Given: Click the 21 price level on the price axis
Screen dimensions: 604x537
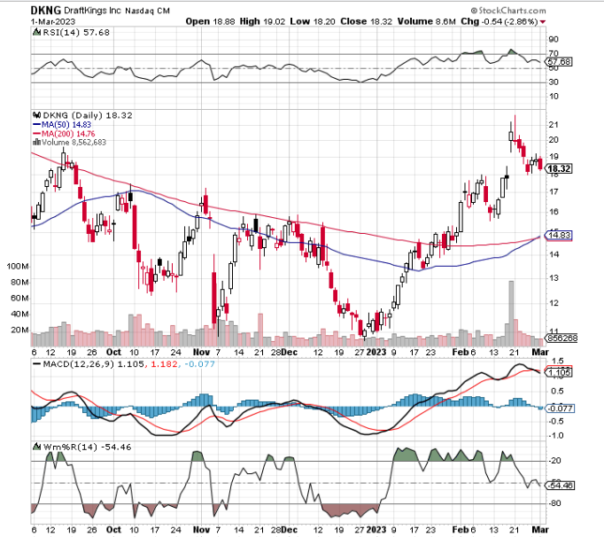Looking at the screenshot, I should point(554,125).
